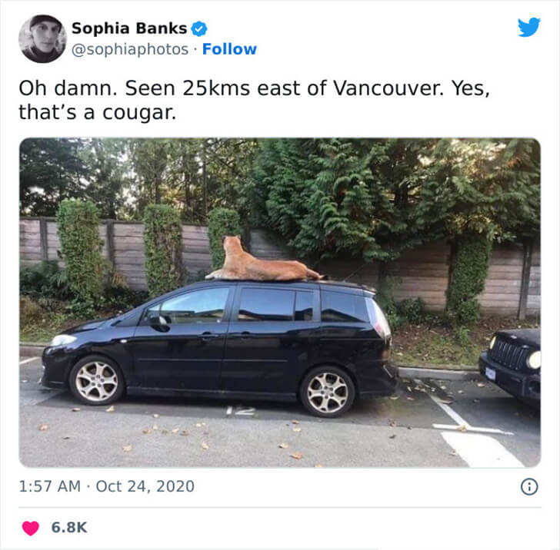Click the black minivan's front wheel

(96, 380)
